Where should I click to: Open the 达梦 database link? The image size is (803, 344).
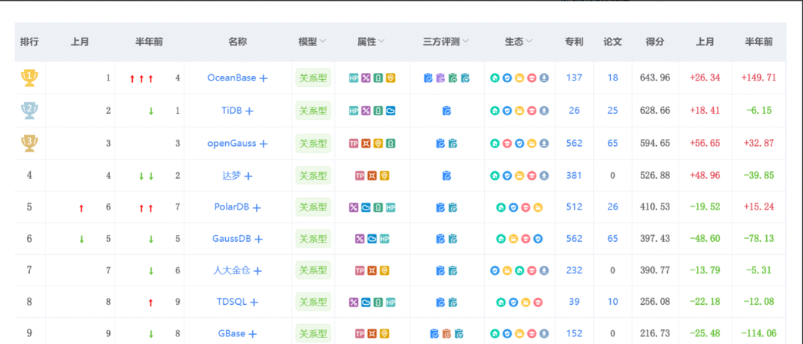tap(231, 176)
